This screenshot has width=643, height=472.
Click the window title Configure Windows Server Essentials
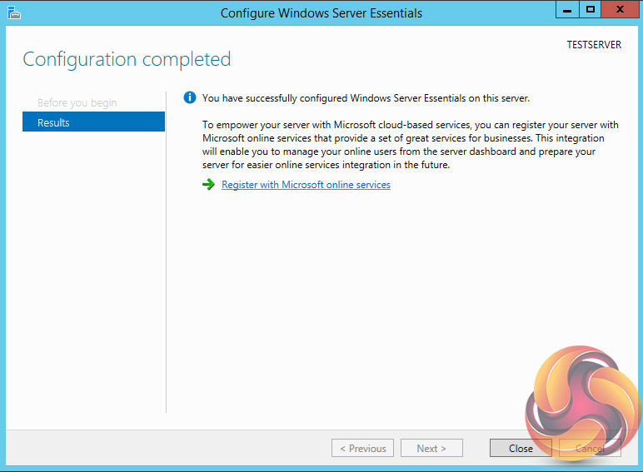click(321, 13)
